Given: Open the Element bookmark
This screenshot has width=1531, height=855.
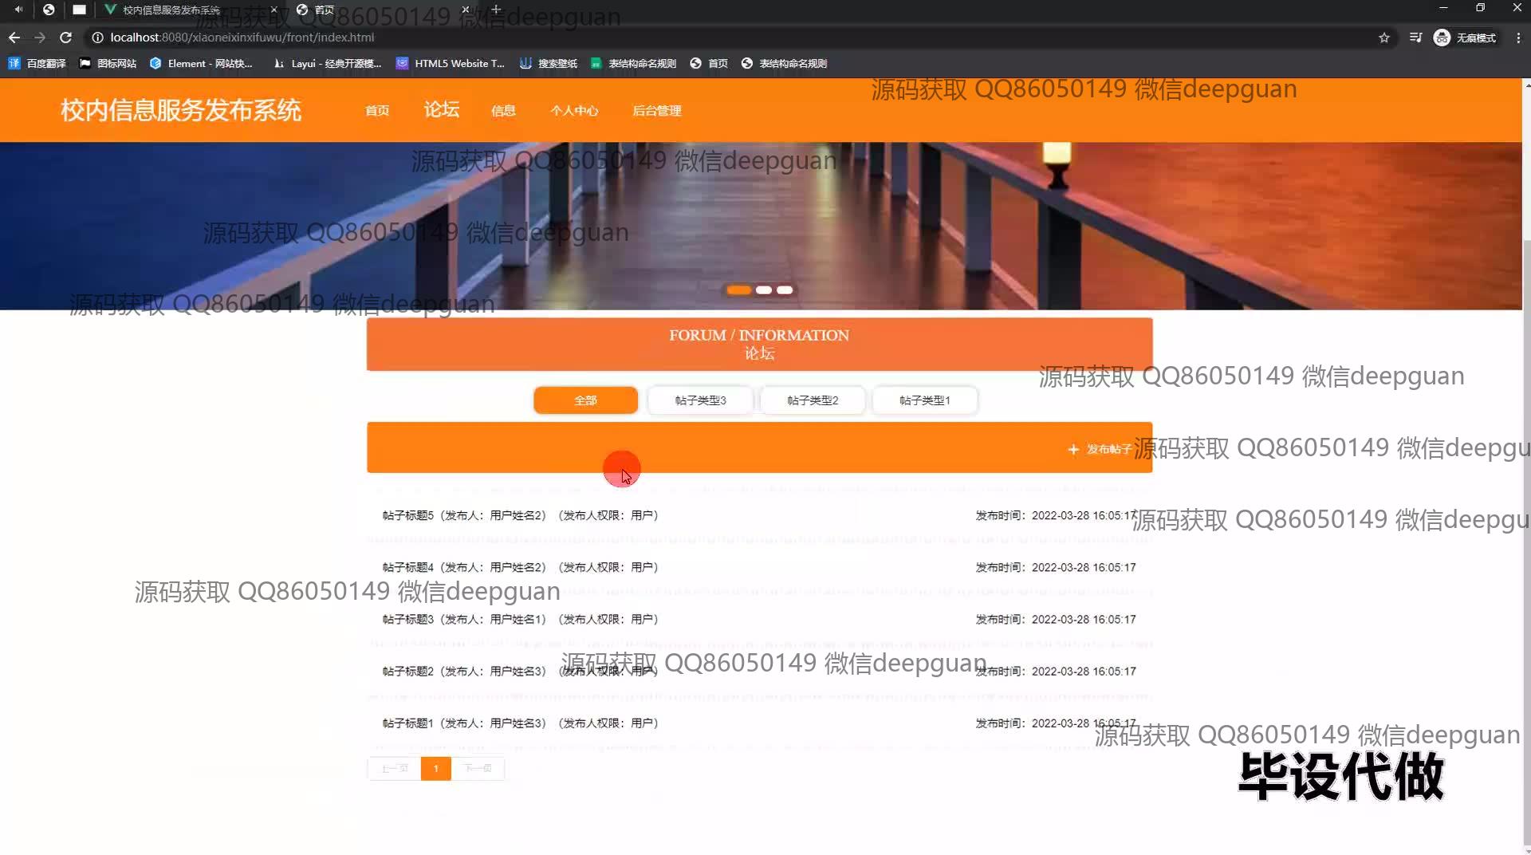Looking at the screenshot, I should (x=201, y=63).
